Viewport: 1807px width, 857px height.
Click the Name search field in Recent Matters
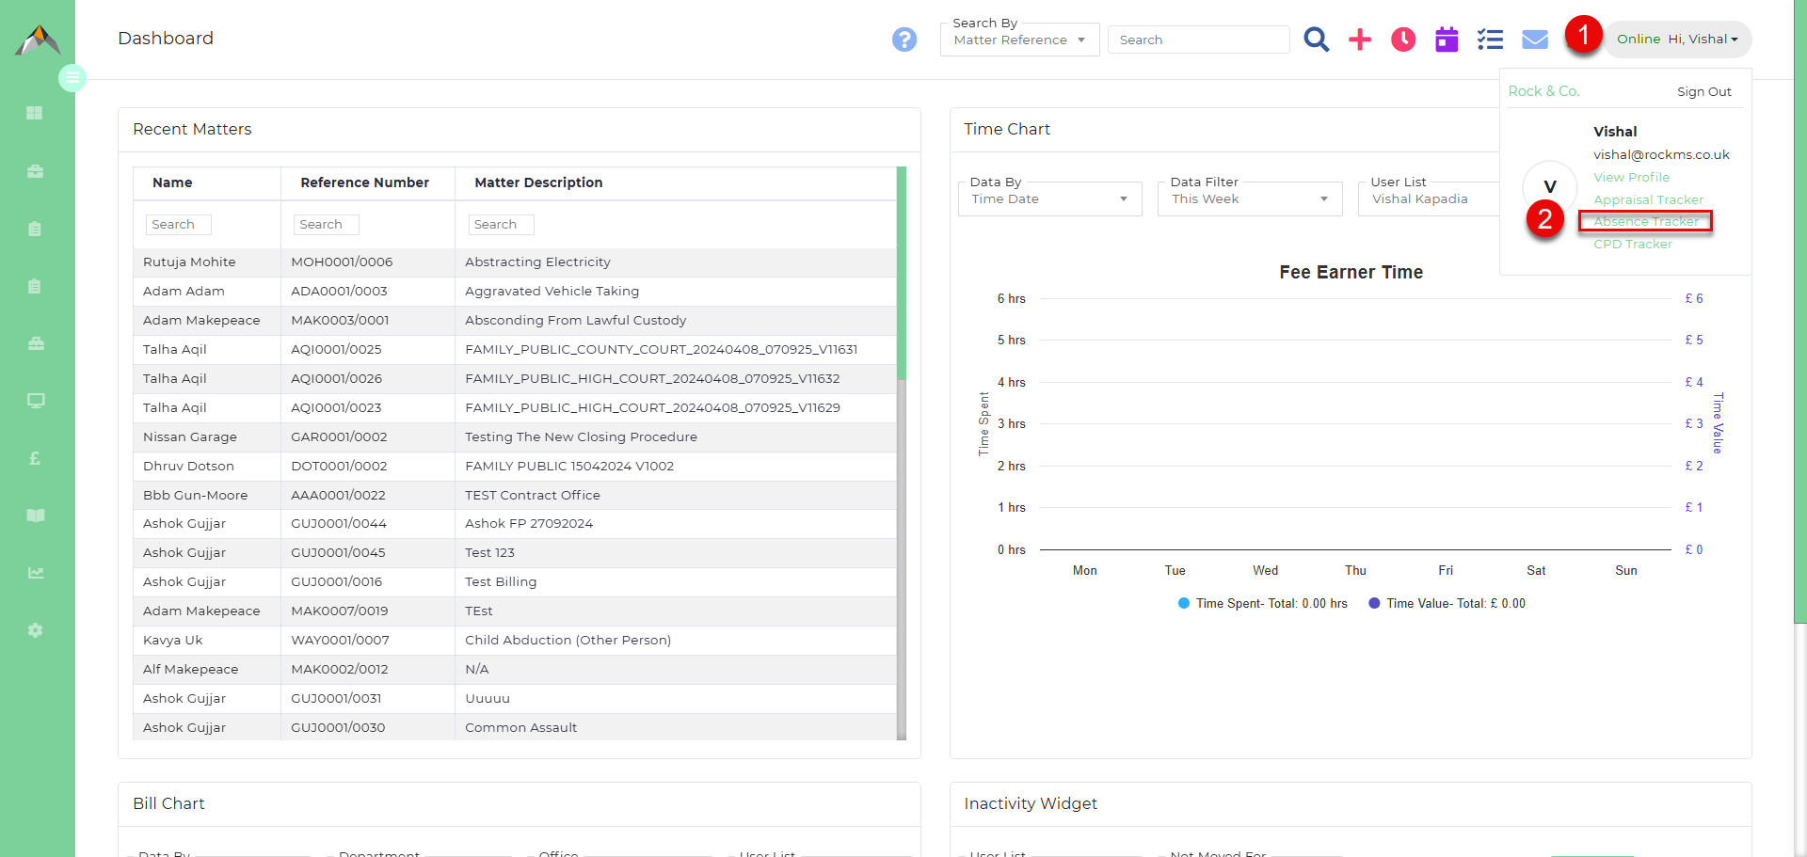178,224
